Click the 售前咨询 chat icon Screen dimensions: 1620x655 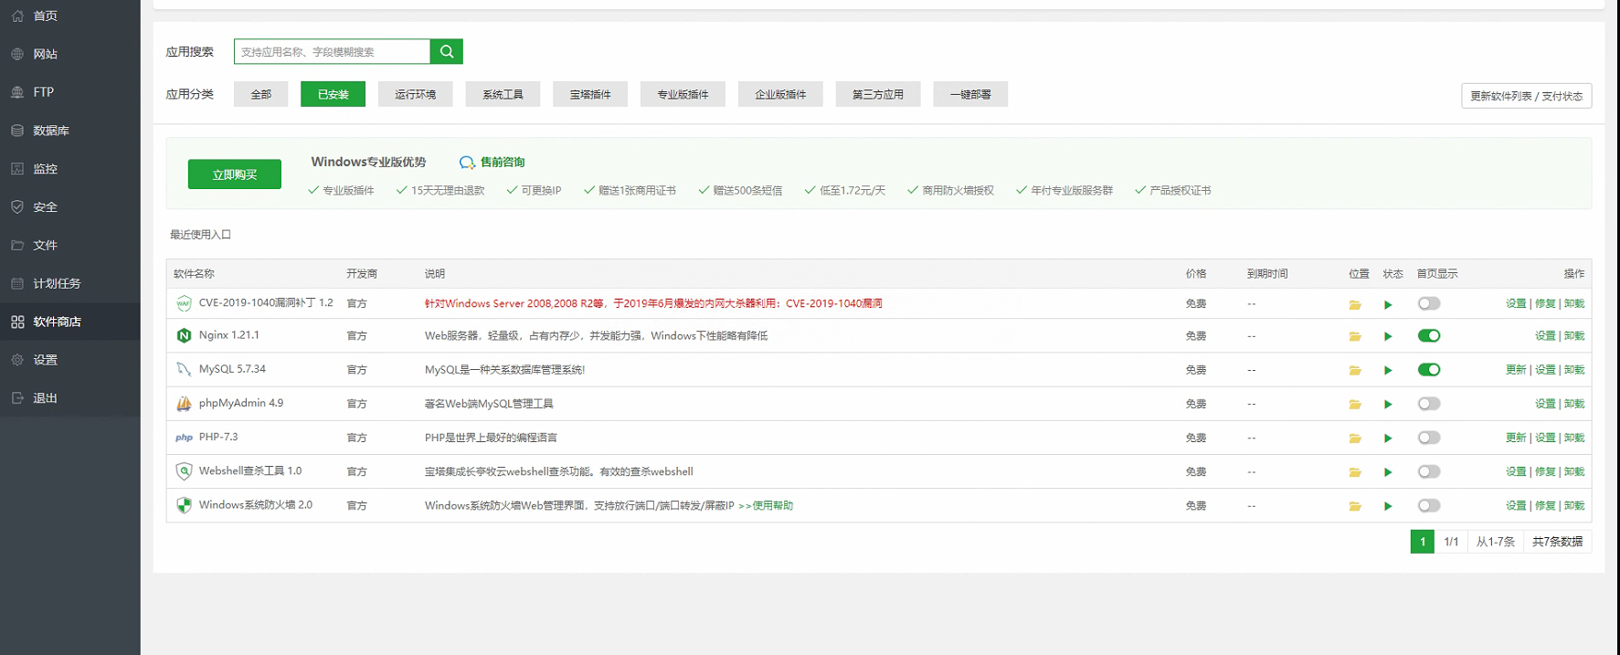[x=467, y=163]
